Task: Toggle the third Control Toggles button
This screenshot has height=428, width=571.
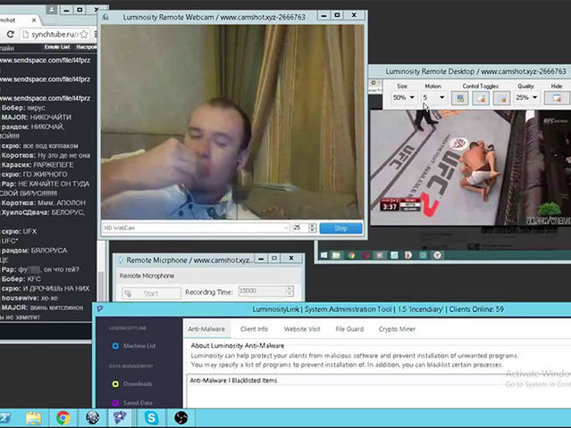Action: point(501,97)
